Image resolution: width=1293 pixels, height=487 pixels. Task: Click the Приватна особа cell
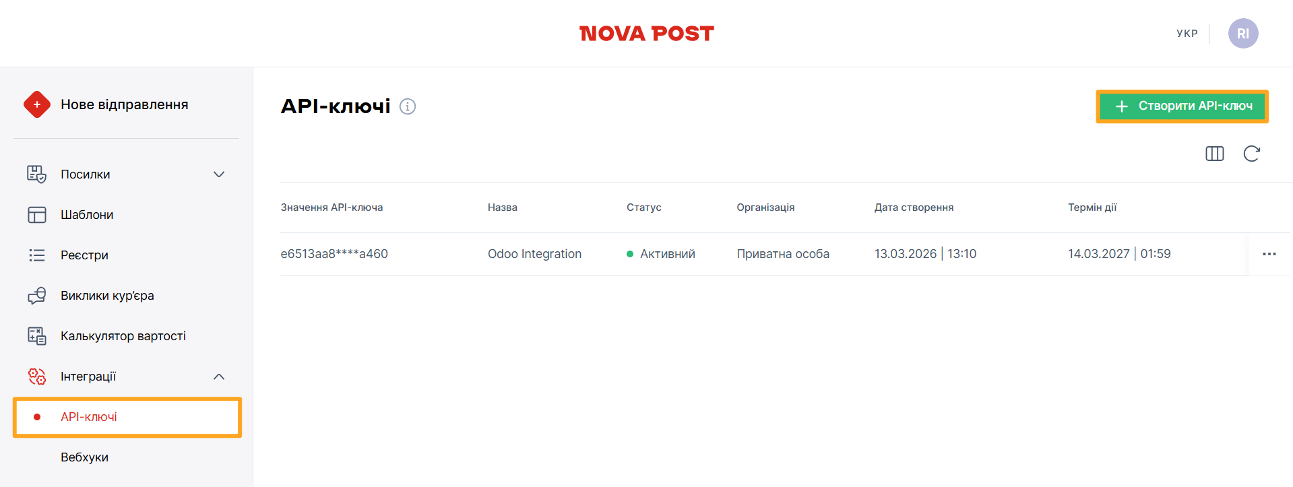(783, 254)
